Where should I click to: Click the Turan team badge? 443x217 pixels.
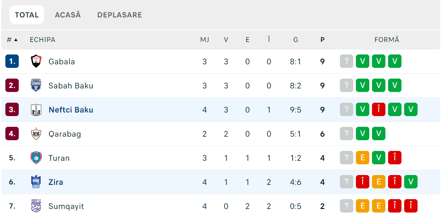36,158
